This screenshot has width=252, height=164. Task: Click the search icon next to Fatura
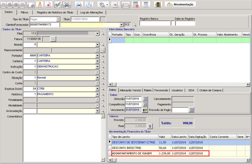[53, 39]
